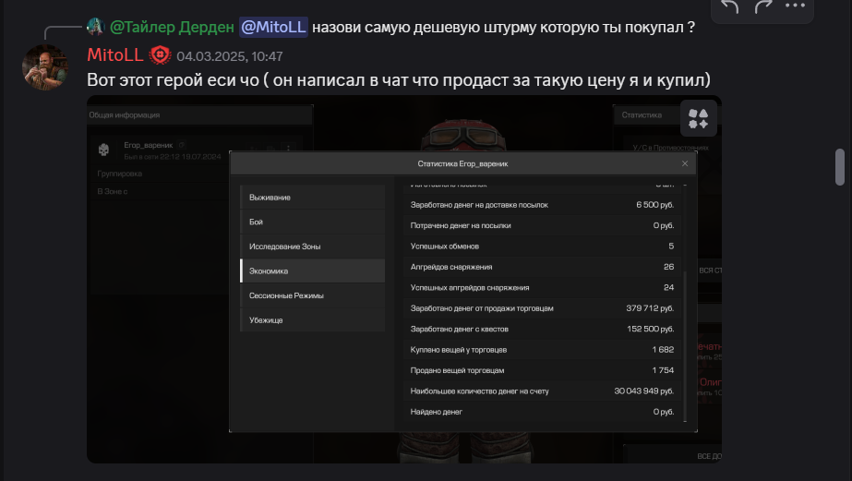Click the forward arrow message icon
Viewport: 852px width, 481px height.
click(x=762, y=6)
